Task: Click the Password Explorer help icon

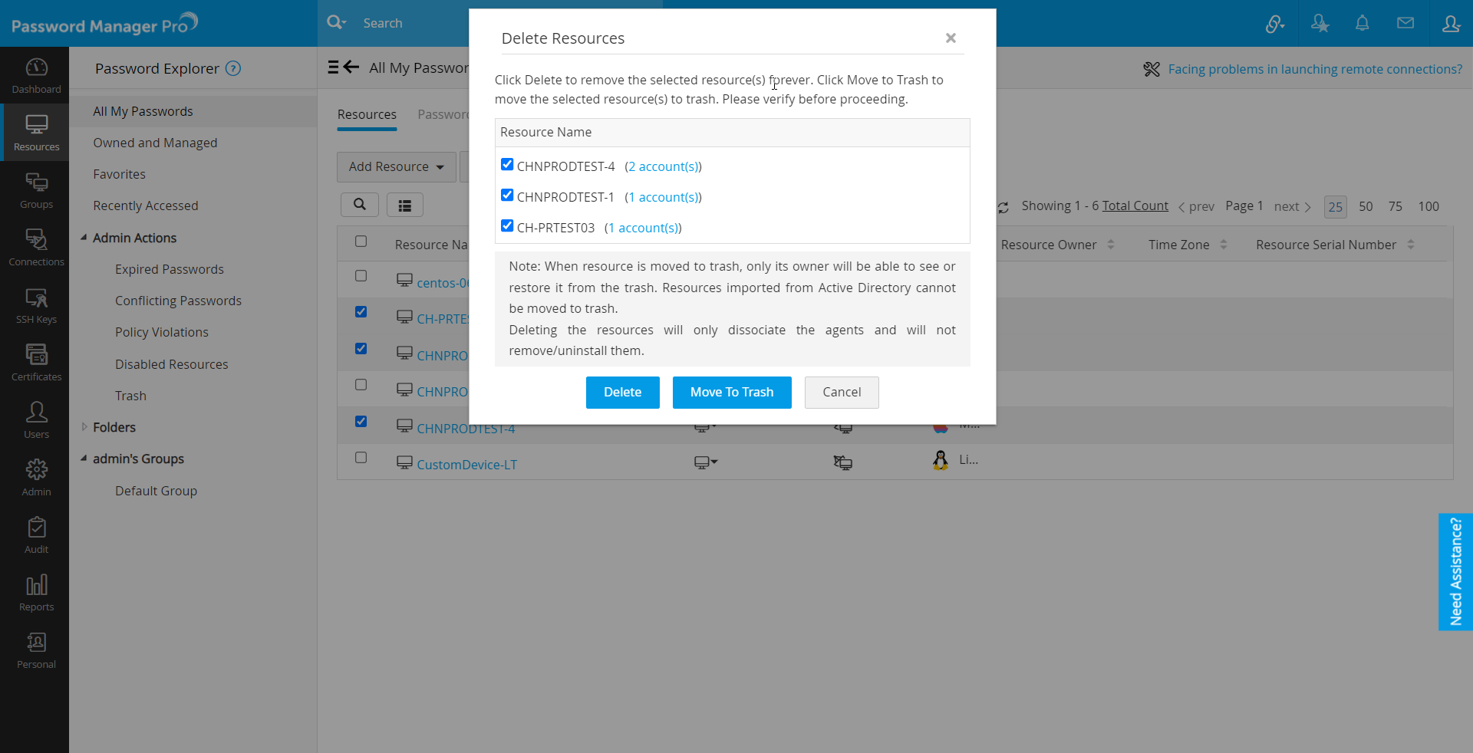Action: [233, 68]
